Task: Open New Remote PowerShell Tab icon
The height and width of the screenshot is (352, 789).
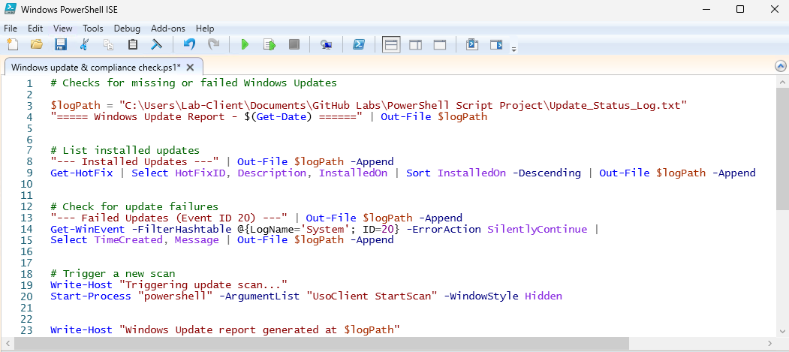Action: tap(326, 44)
